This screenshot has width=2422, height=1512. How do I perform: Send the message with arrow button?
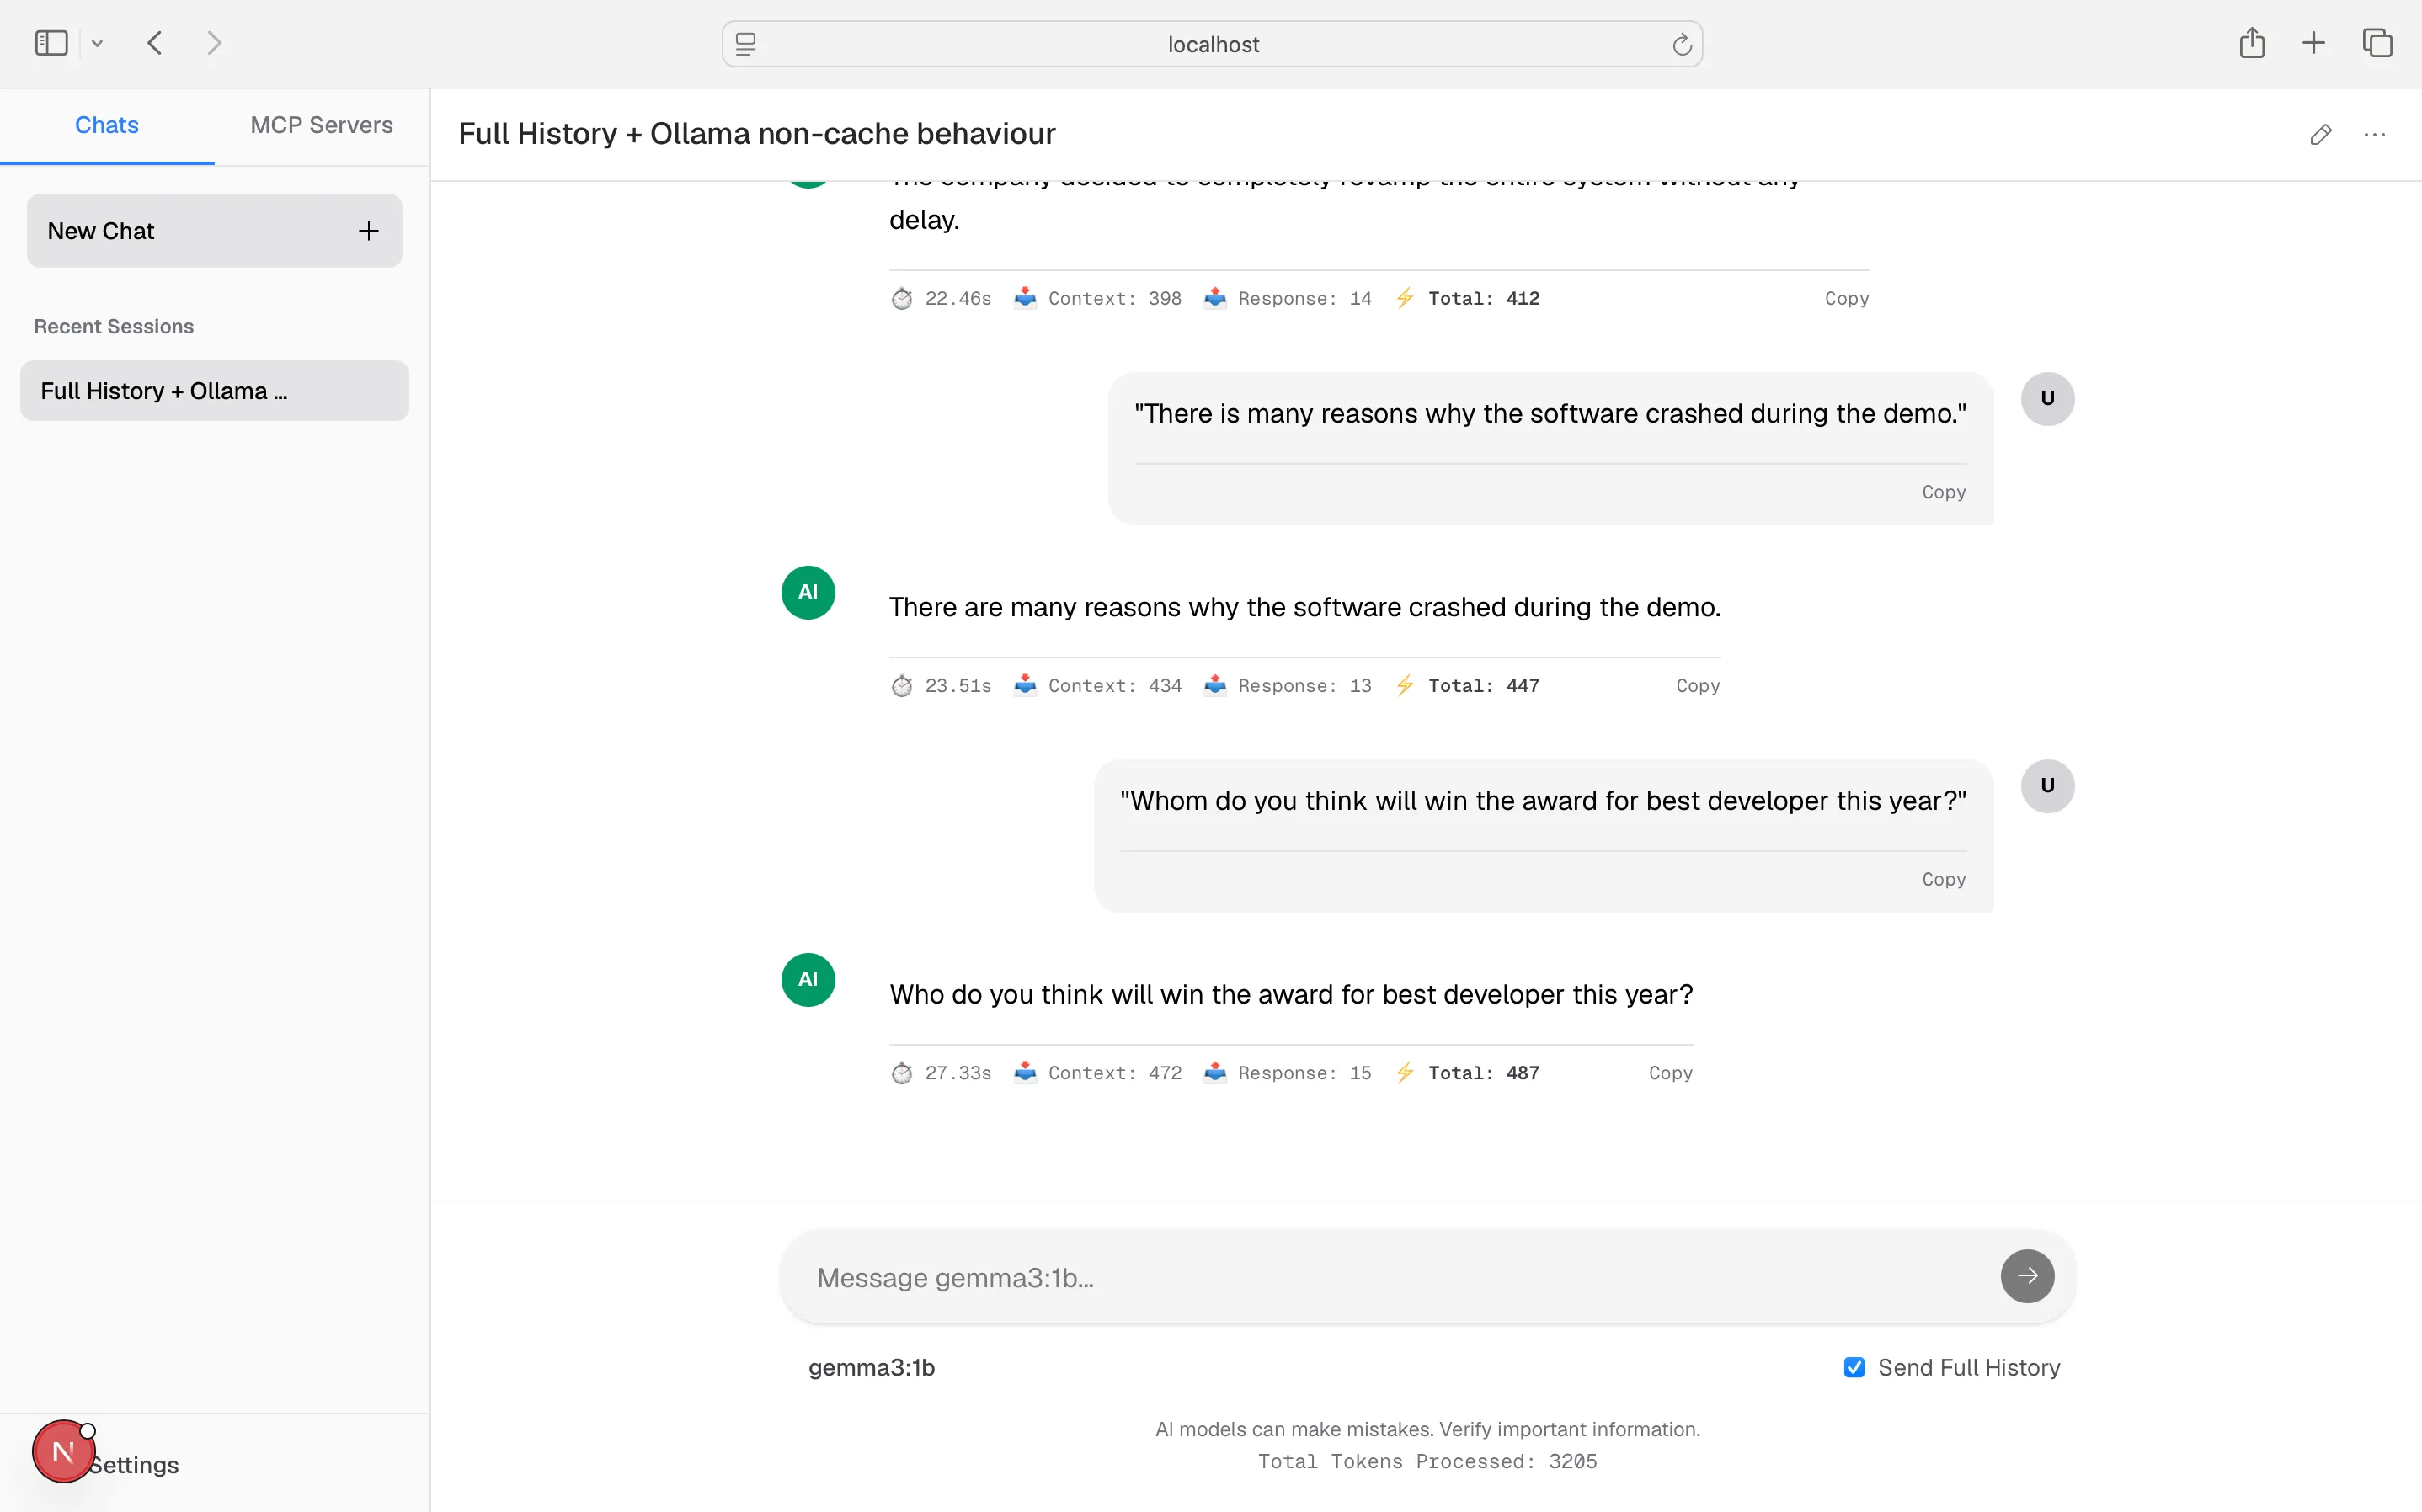click(x=2027, y=1276)
